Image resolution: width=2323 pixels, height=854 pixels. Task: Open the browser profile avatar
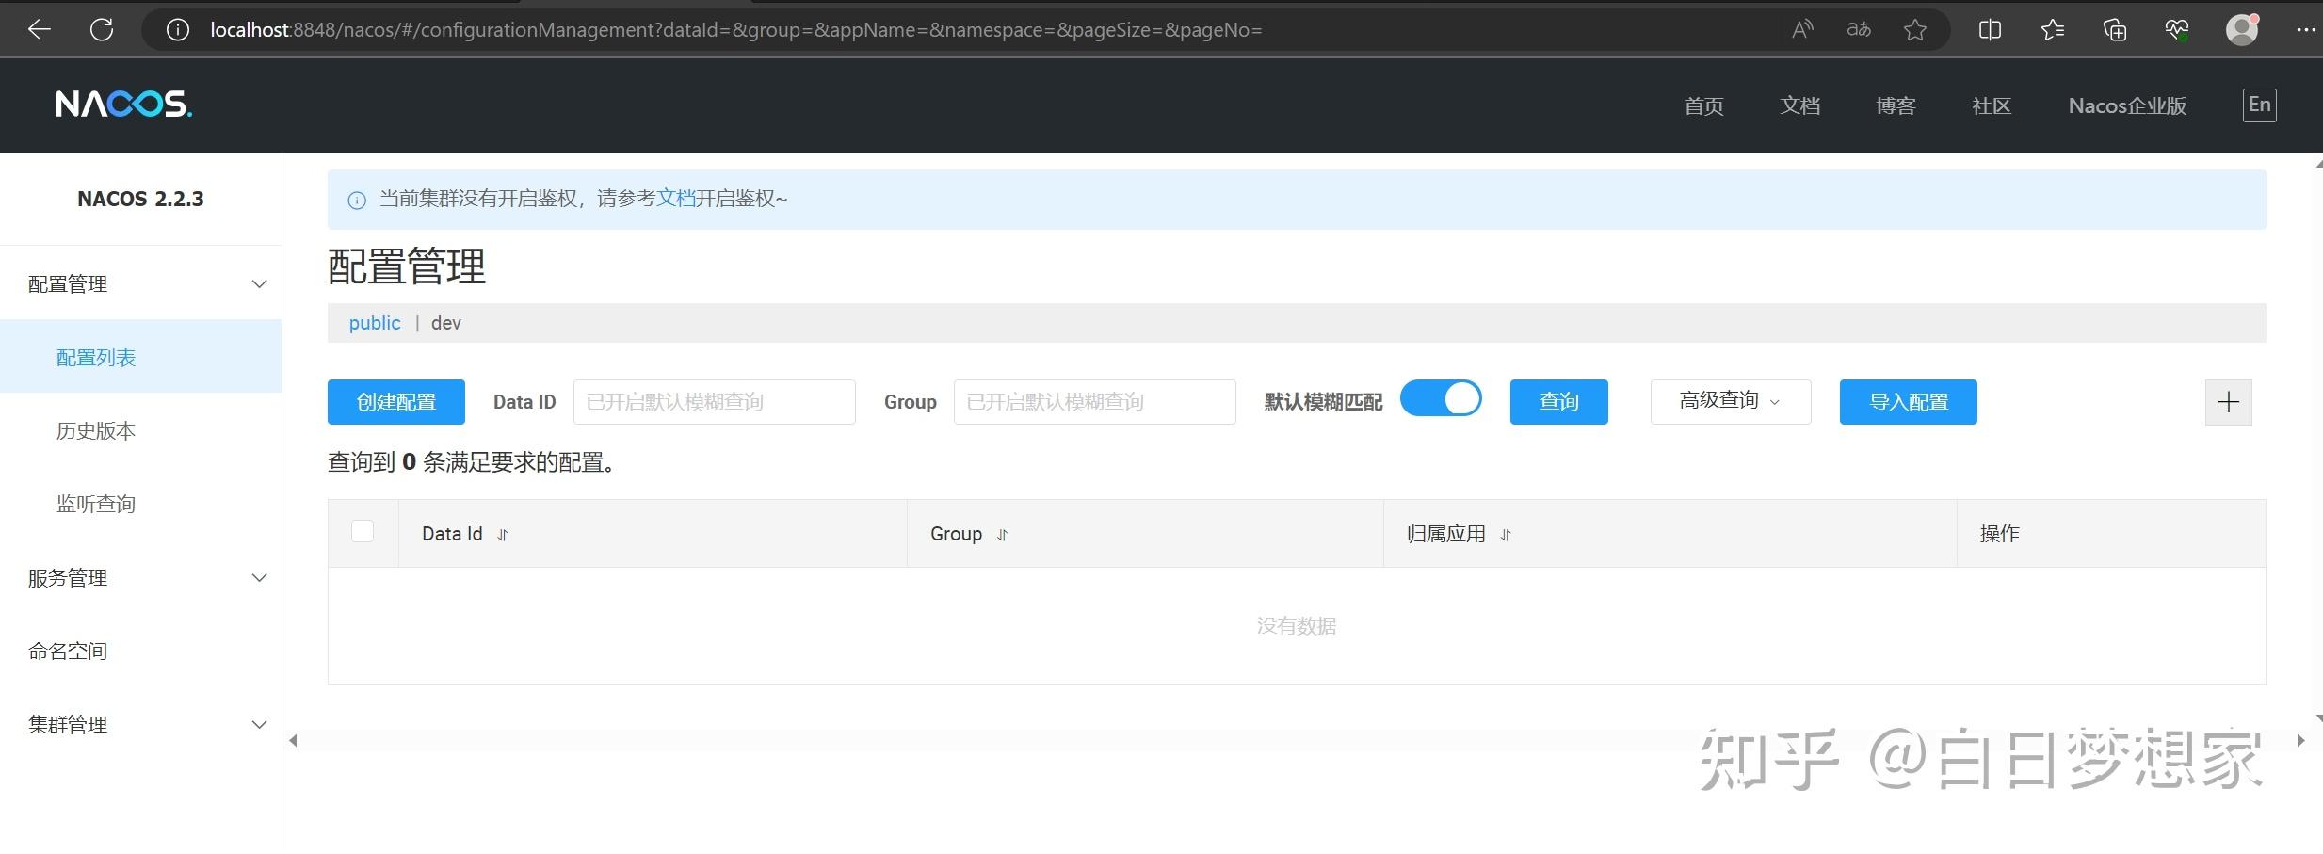coord(2240,29)
